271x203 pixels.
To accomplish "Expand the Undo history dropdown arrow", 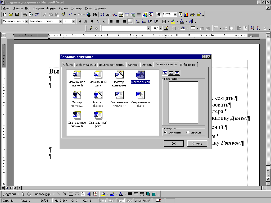I will (x=75, y=15).
